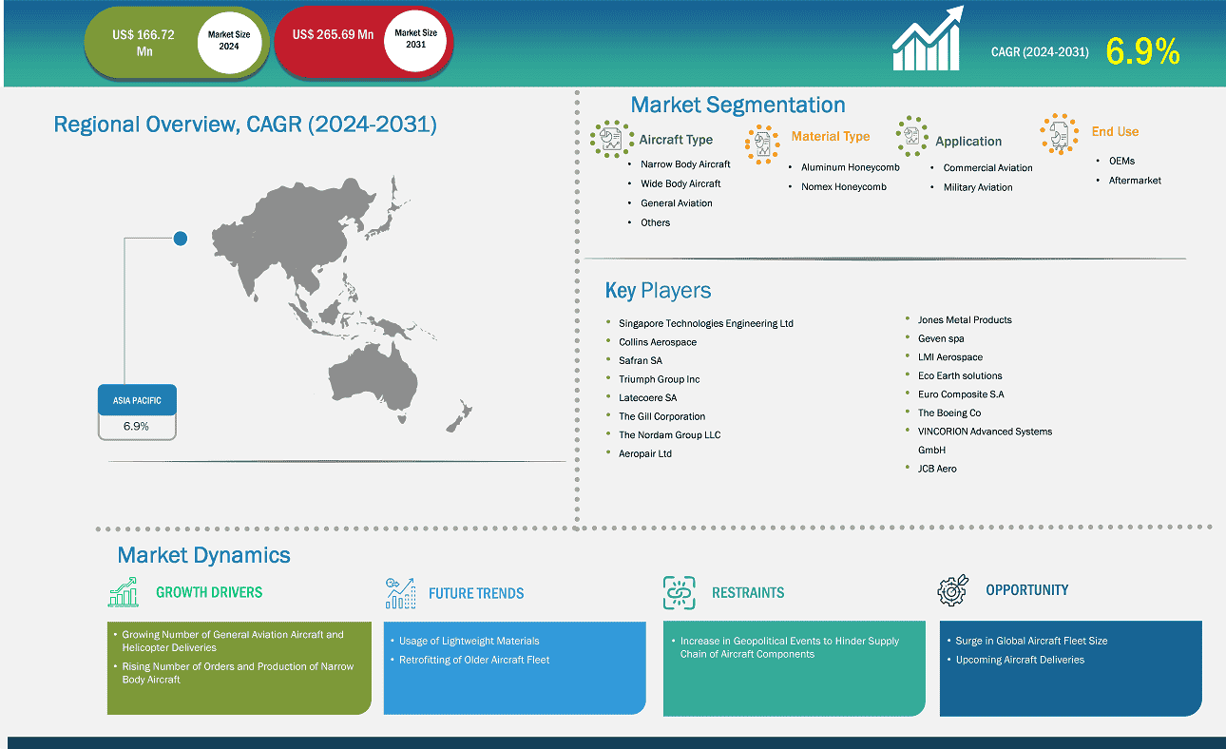
Task: Click the Application segmentation icon
Action: 911,137
